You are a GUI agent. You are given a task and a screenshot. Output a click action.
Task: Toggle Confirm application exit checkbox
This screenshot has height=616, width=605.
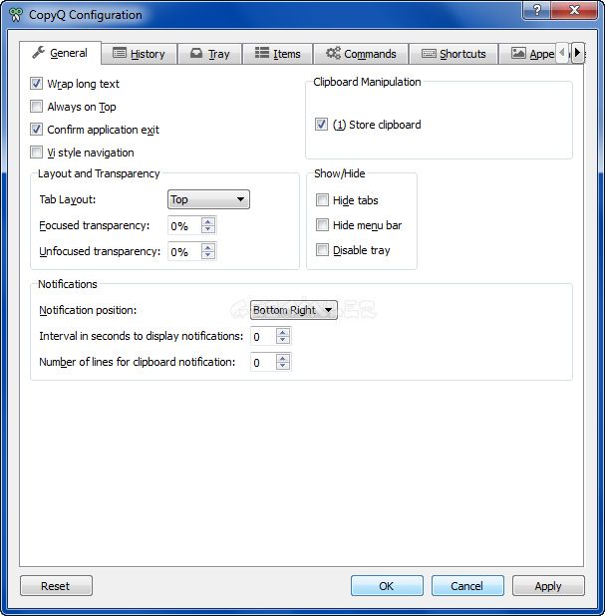coord(36,129)
